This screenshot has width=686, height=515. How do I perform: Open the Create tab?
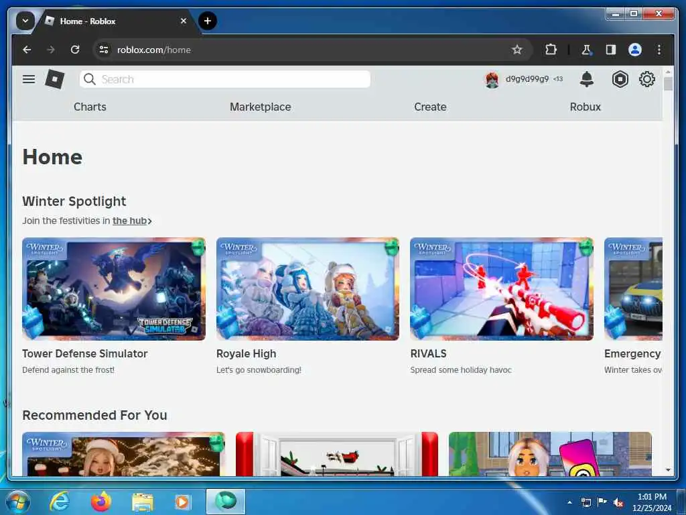point(430,107)
